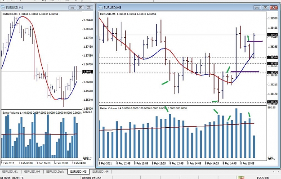Image resolution: width=281 pixels, height=179 pixels.
Task: Click the 6 Feb 20:00 time label in H4 window
Action: pyautogui.click(x=61, y=163)
